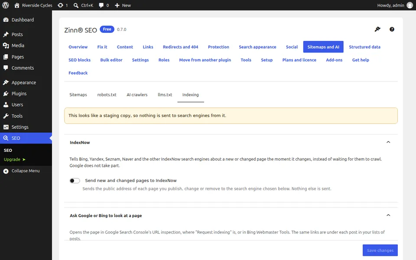Open the Social tab
The height and width of the screenshot is (260, 416).
[x=292, y=47]
